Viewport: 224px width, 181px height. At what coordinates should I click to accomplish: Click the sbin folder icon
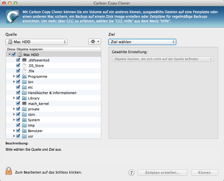click(x=24, y=114)
